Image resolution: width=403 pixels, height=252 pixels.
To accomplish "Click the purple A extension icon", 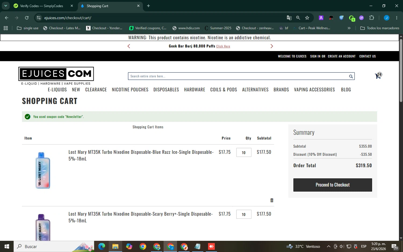I will point(321,18).
